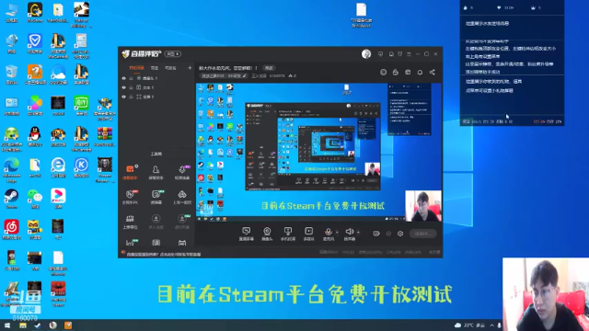Click the heart icon in chat overlay
The width and height of the screenshot is (589, 331).
coord(499,7)
